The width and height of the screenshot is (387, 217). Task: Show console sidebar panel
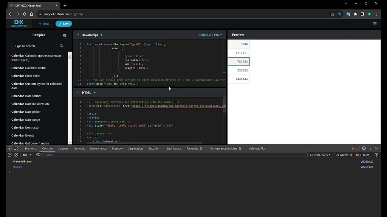[x=9, y=155]
